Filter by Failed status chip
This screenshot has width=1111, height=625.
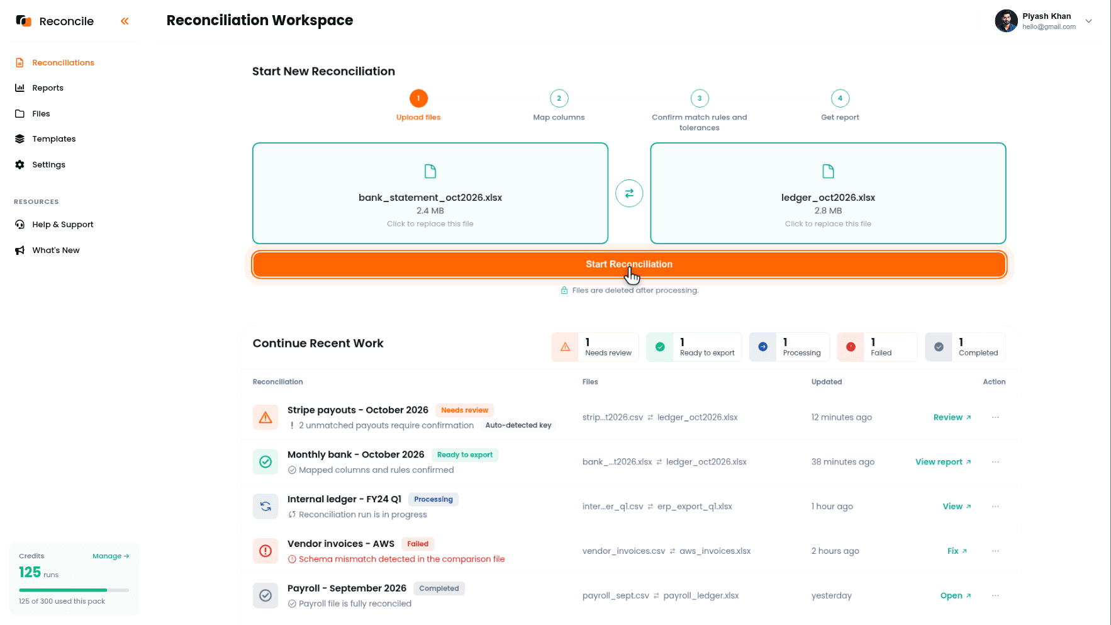point(877,347)
